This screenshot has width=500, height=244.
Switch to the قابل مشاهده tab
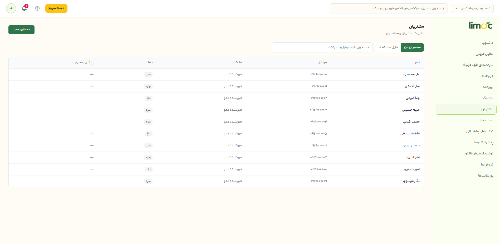click(x=389, y=47)
